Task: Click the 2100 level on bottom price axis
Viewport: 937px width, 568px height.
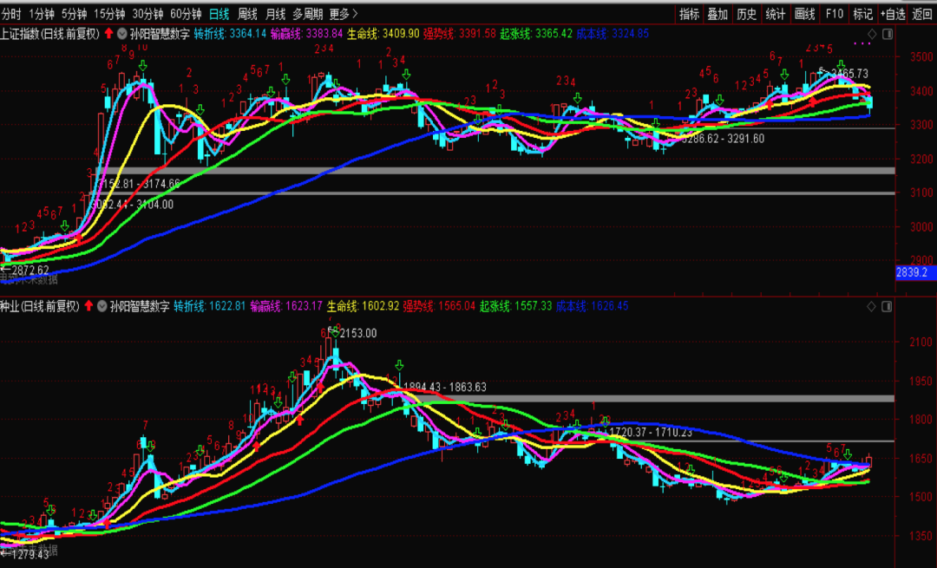Action: point(921,343)
